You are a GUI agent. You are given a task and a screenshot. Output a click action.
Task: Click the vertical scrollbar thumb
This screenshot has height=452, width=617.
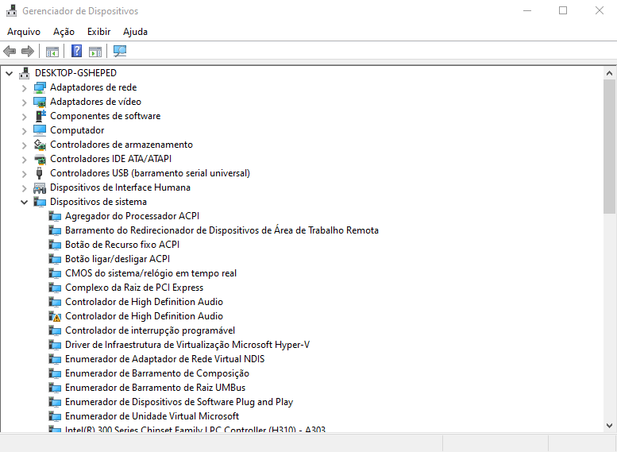pos(609,147)
